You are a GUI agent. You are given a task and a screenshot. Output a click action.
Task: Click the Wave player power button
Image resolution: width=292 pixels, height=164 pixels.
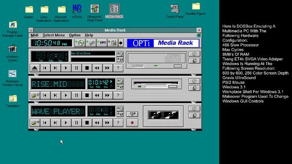tap(194, 108)
